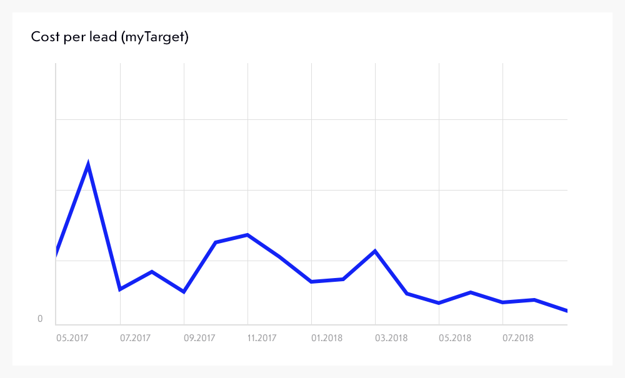
Task: Select the line's data point above 05.2018
Action: click(x=439, y=303)
